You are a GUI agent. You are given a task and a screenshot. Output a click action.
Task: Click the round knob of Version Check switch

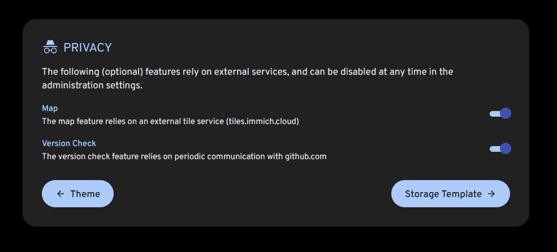click(x=506, y=148)
